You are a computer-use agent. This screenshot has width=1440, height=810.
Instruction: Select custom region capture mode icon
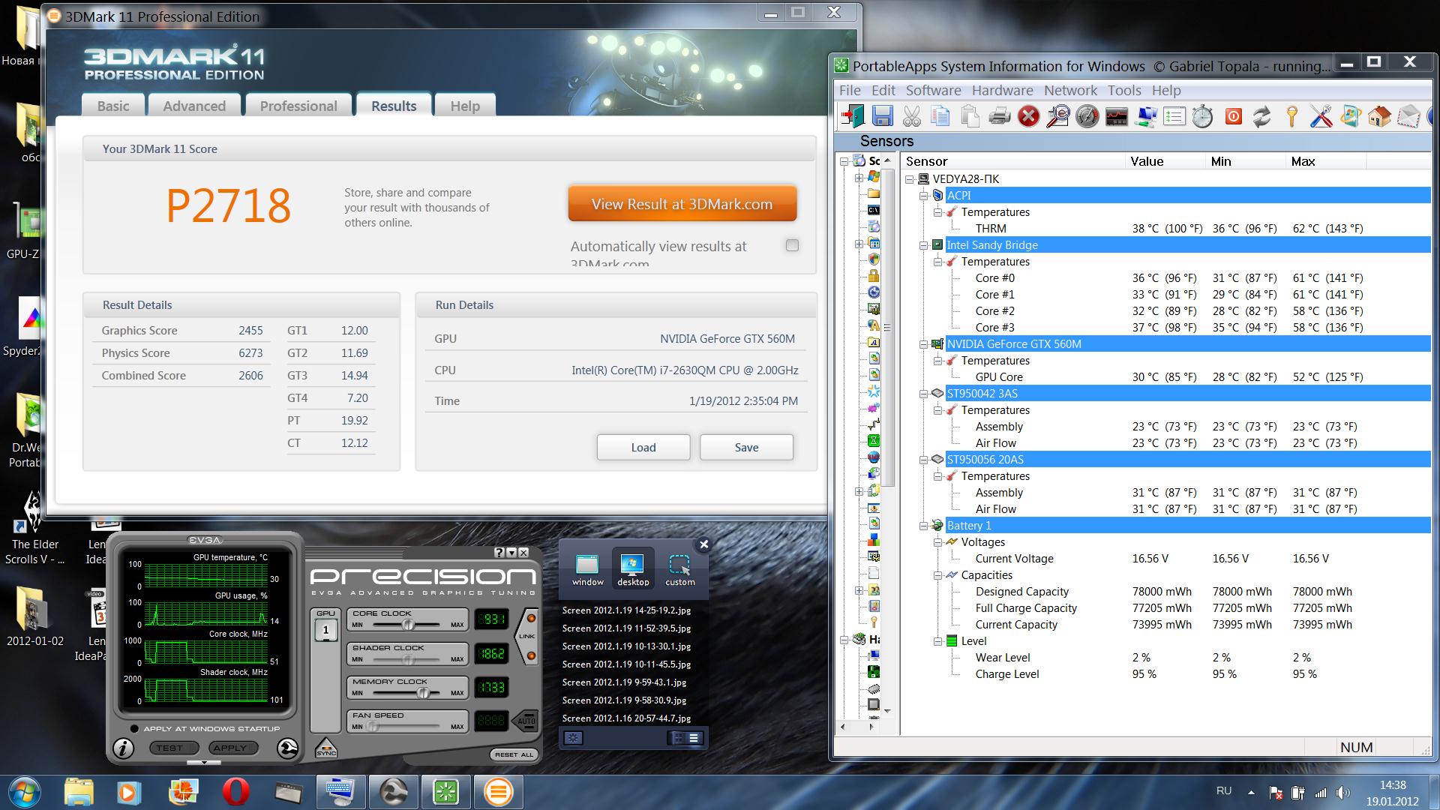(x=680, y=569)
